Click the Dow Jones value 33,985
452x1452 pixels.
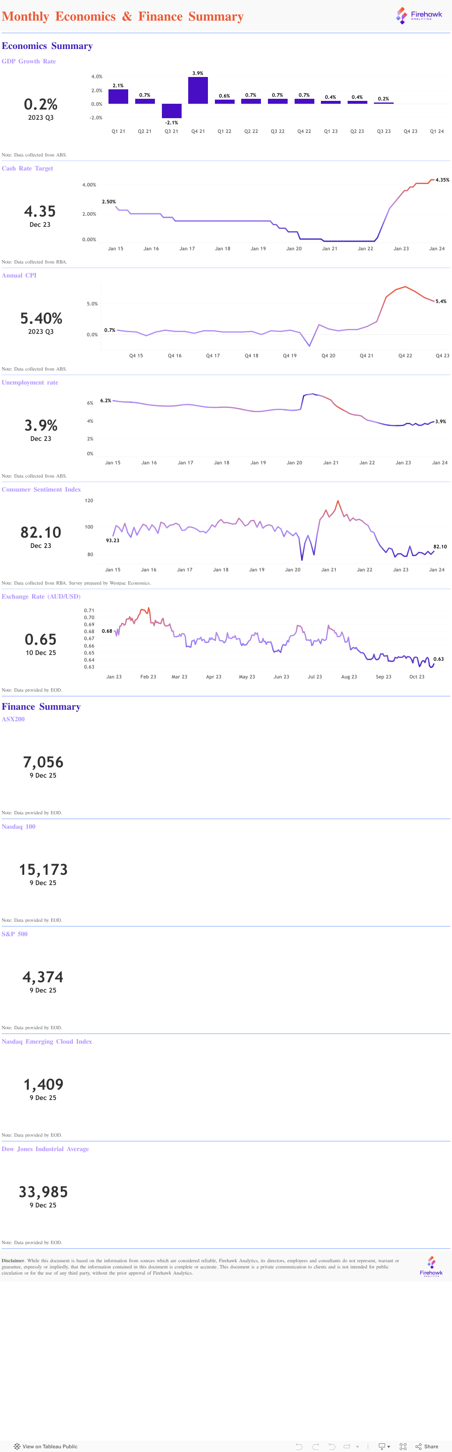pos(43,1191)
